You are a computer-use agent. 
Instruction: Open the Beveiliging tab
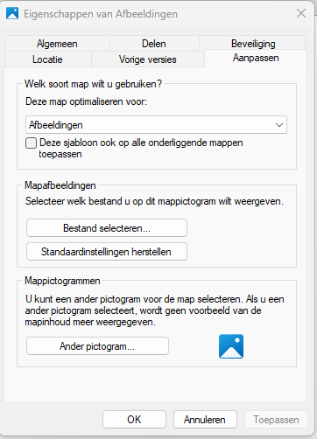point(253,44)
